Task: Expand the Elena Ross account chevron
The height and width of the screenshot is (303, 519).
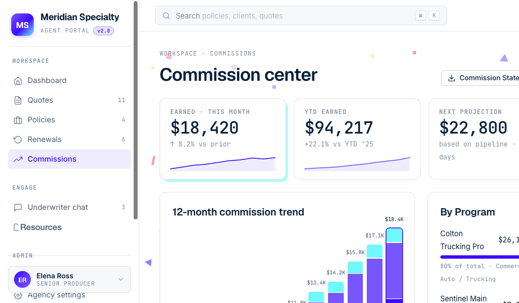Action: [x=121, y=279]
